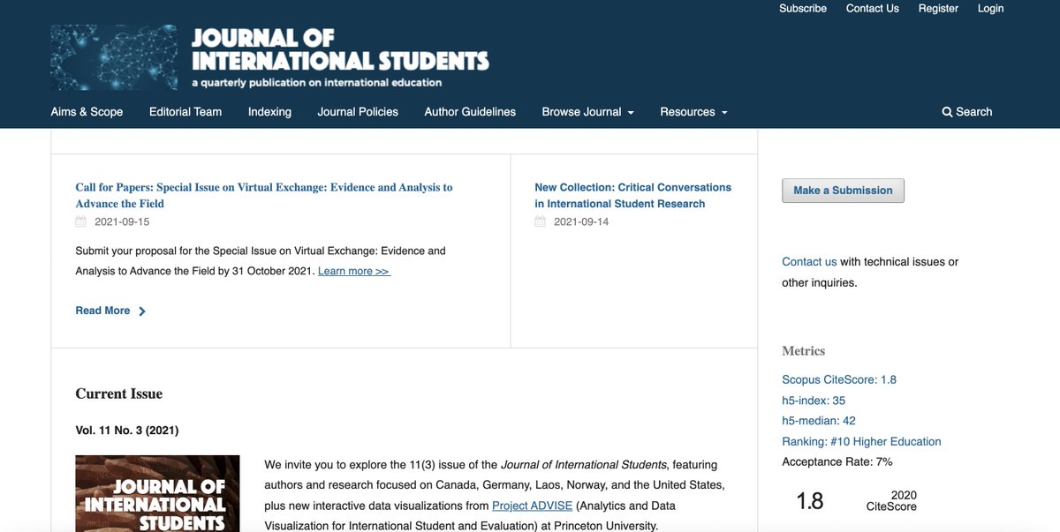Click the calendar icon beside 2021-09-14
Screen dimensions: 1060x532
coord(541,221)
